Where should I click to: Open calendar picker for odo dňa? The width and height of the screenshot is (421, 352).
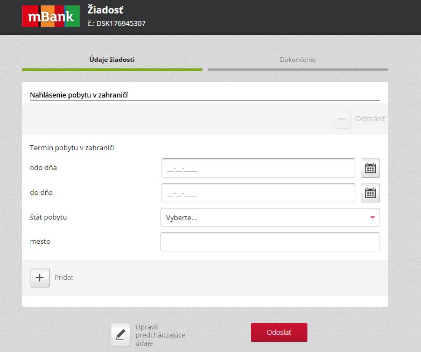pyautogui.click(x=370, y=168)
